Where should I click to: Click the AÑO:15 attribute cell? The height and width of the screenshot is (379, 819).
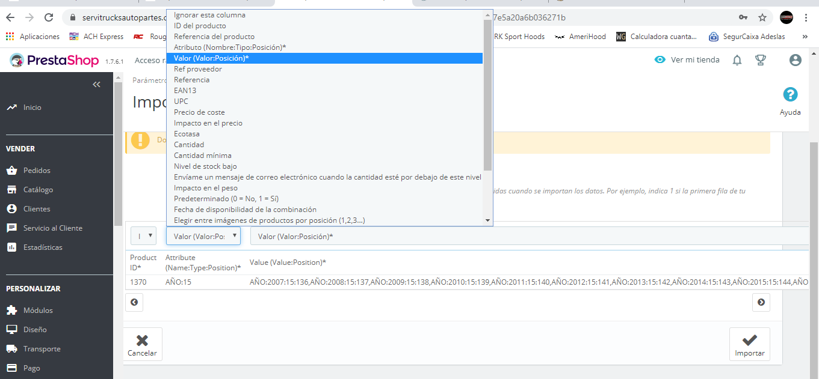coord(179,282)
